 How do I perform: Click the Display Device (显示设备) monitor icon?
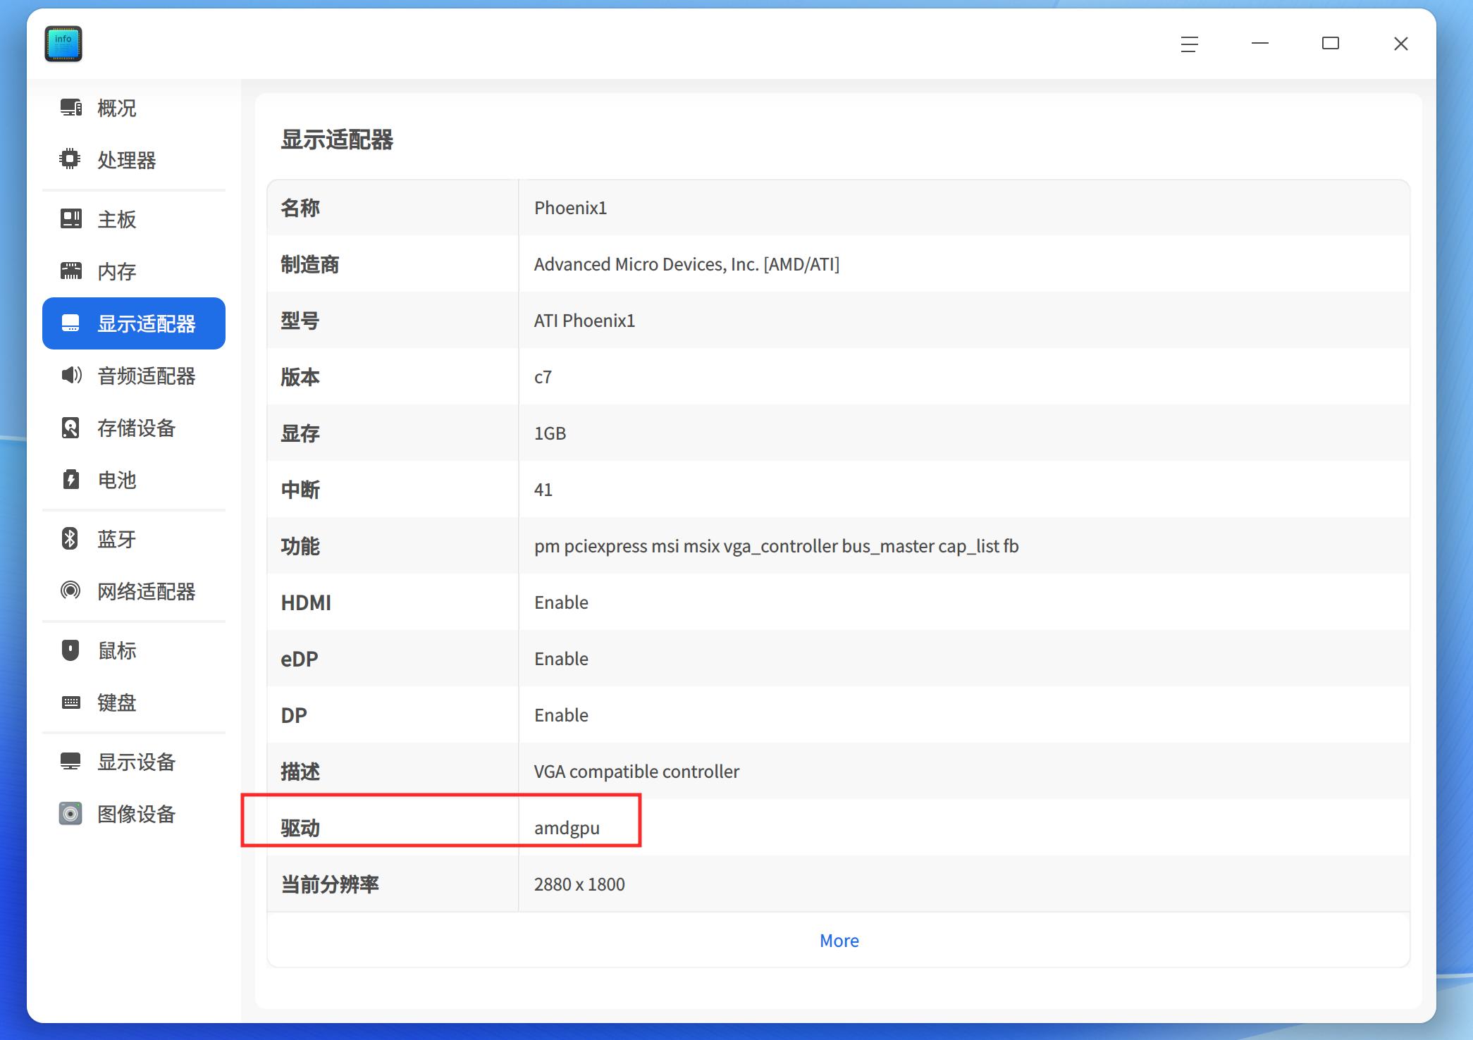(x=70, y=762)
